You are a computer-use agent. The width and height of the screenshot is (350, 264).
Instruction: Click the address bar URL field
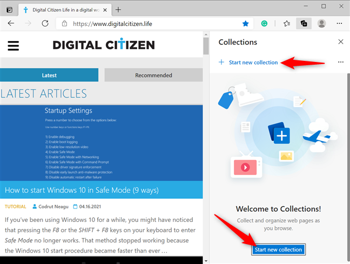pyautogui.click(x=154, y=24)
